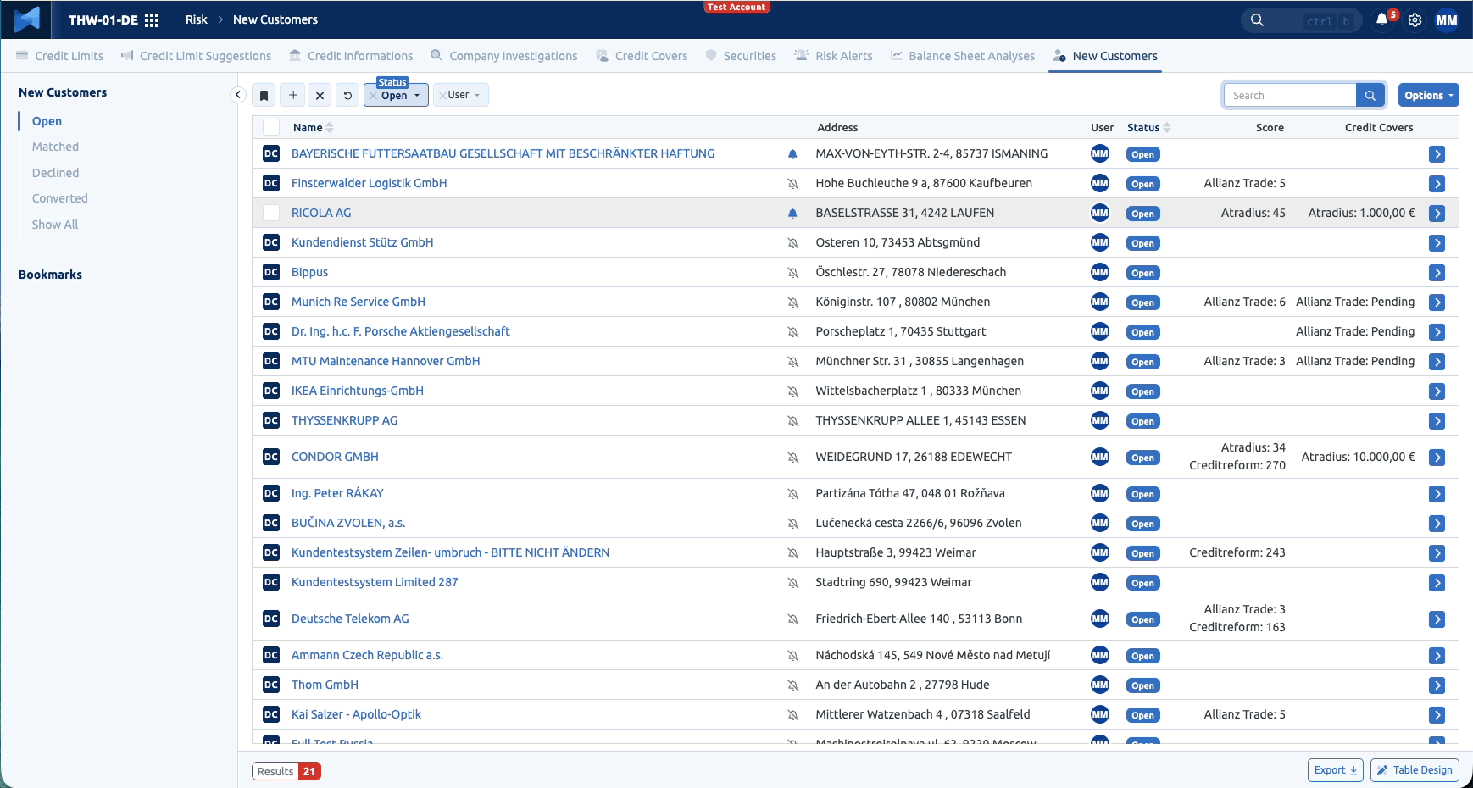Viewport: 1473px width, 788px height.
Task: Open the settings gear
Action: click(x=1415, y=20)
